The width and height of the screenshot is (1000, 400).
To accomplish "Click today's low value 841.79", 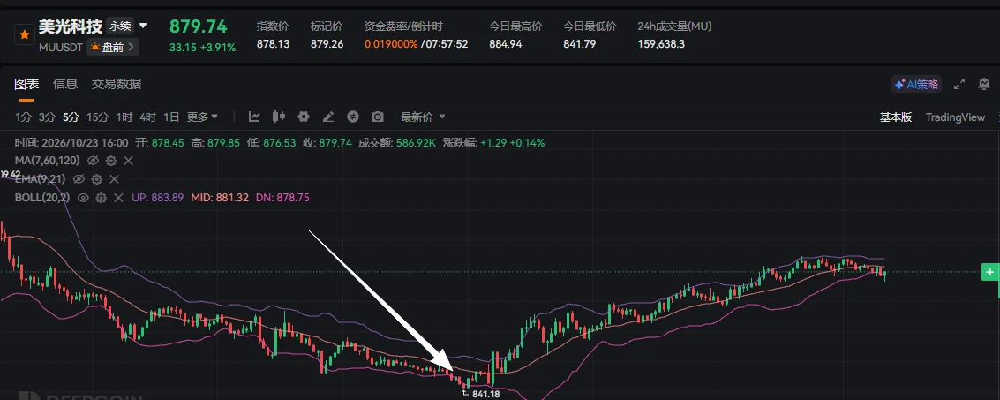I will tap(580, 44).
